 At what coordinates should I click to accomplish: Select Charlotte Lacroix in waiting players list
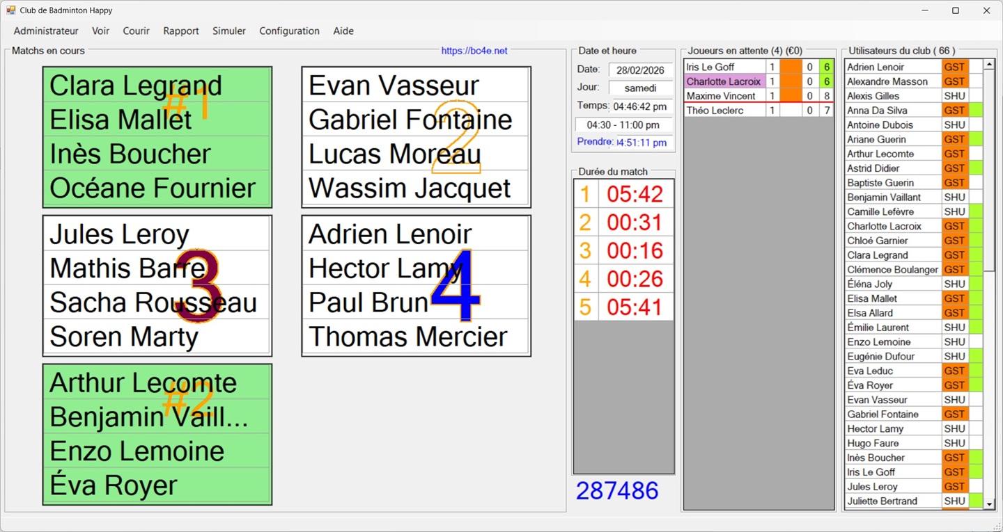[724, 81]
